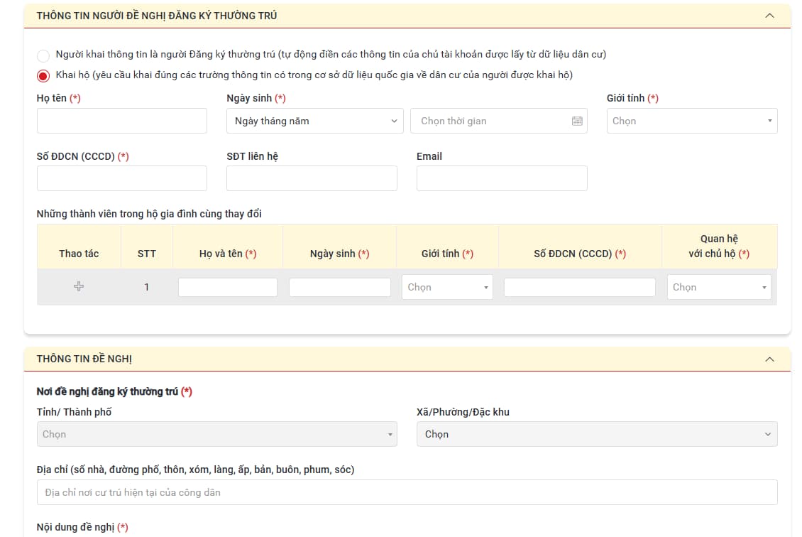Click the 'SĐT liên hệ' input field
Screen dimensions: 802x537
pos(312,178)
